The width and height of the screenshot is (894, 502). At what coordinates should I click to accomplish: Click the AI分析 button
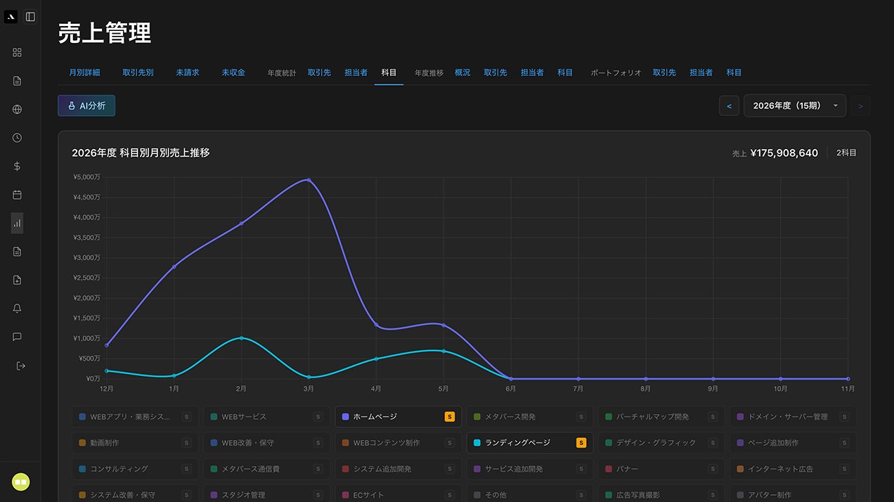coord(86,105)
